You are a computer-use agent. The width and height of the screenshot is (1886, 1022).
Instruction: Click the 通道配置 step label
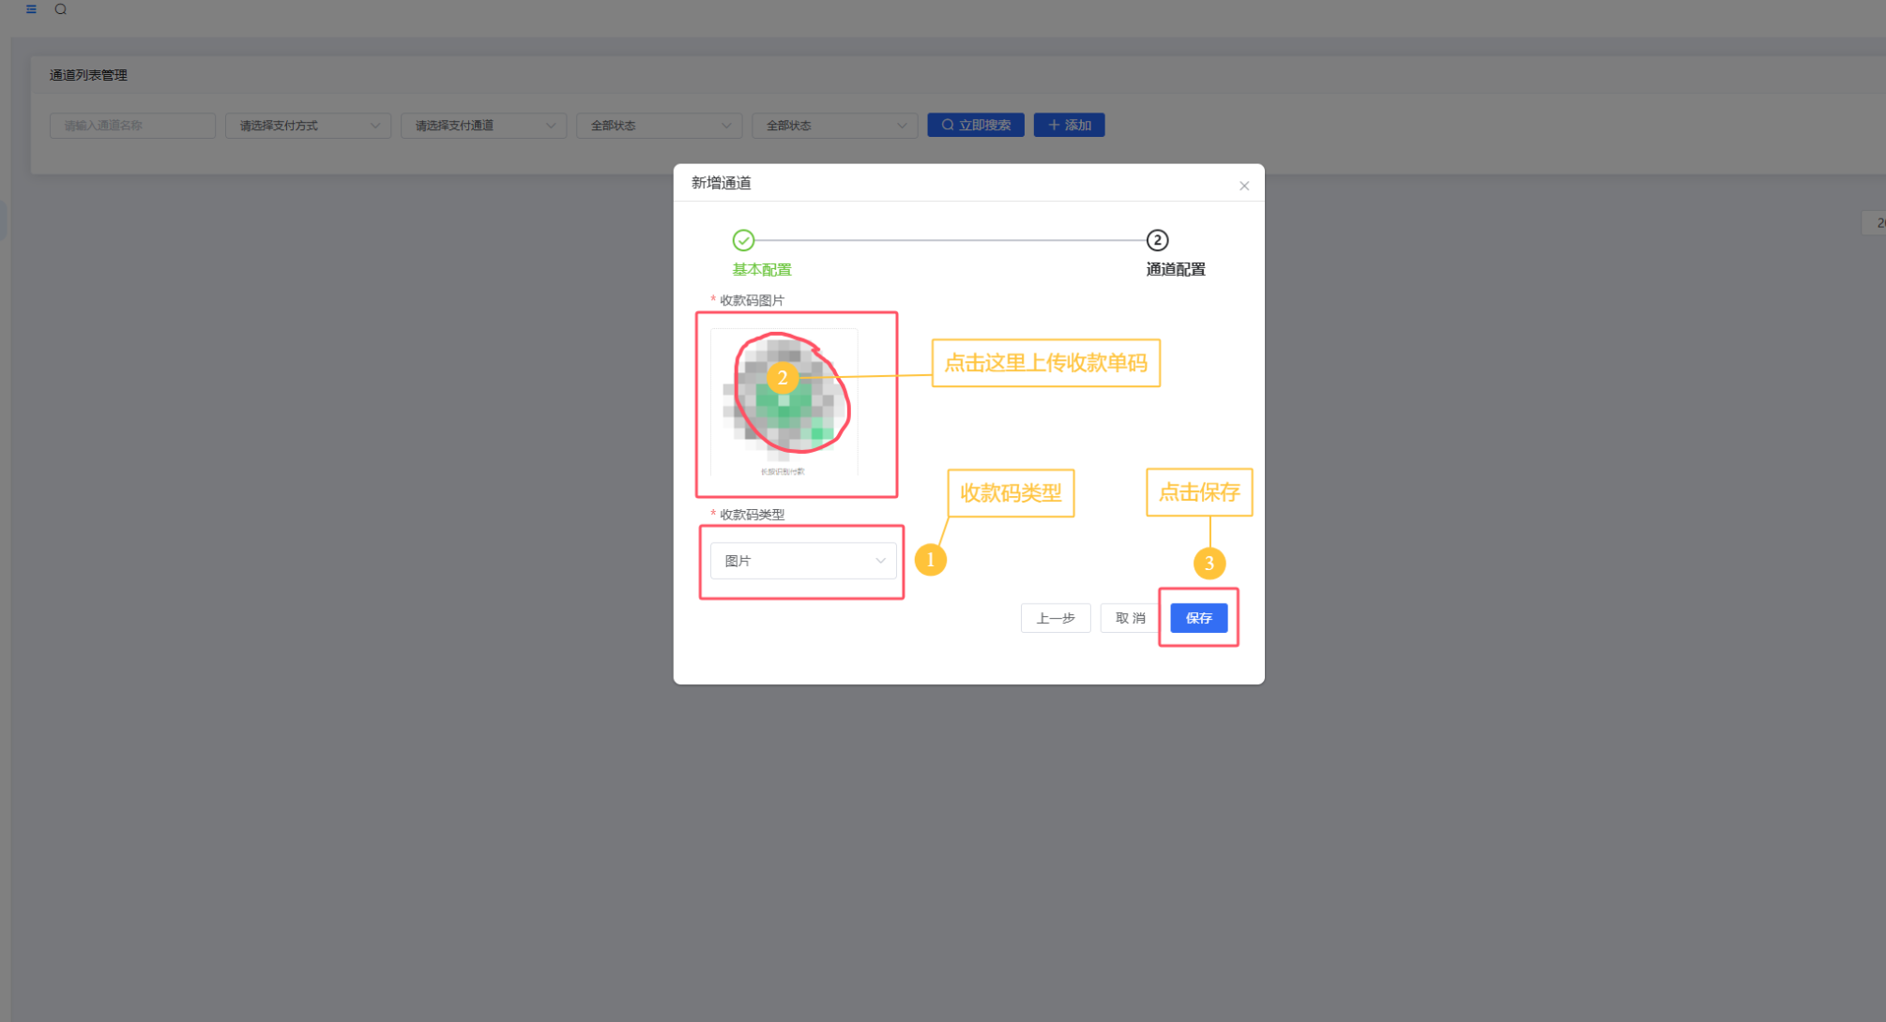tap(1175, 270)
